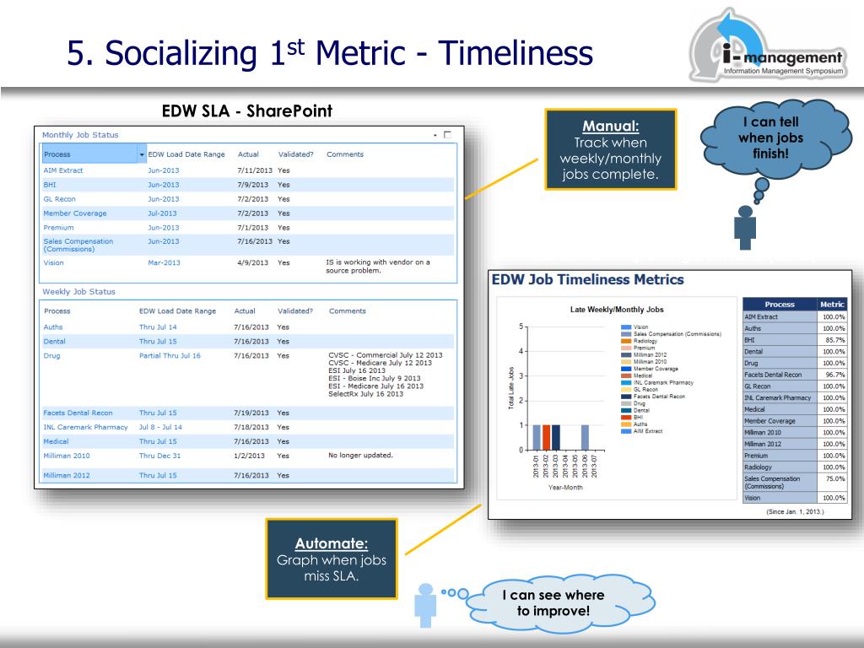
Task: Select Mar-2013 load date for Vision
Action: tap(164, 263)
